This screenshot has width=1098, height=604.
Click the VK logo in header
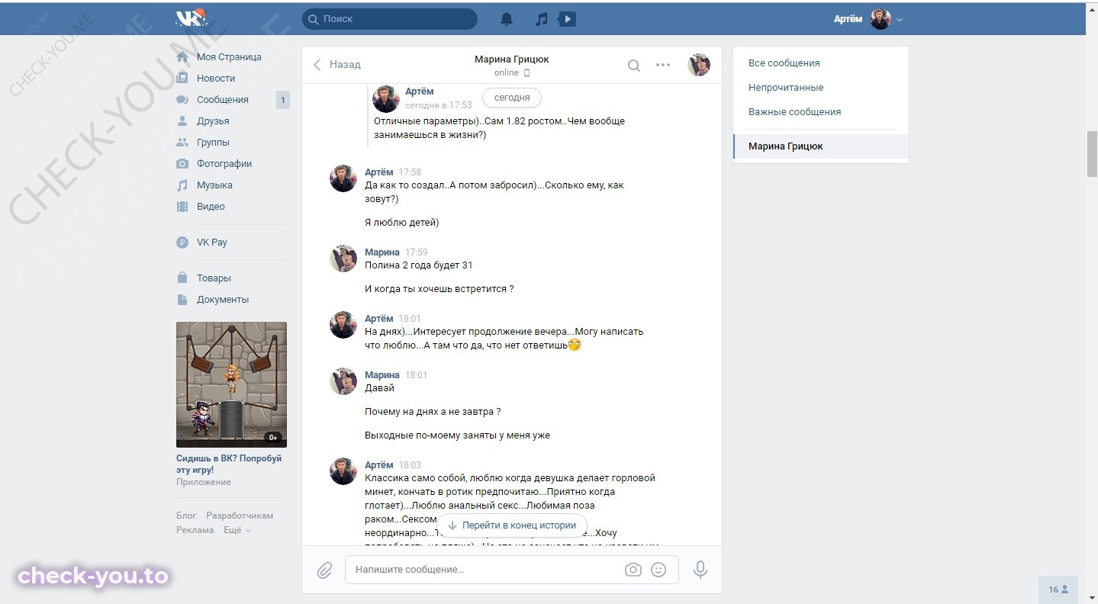(192, 18)
